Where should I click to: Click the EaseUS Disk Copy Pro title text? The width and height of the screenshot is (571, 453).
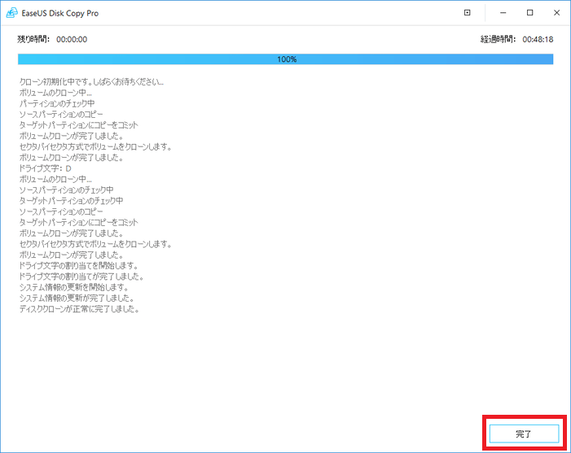pyautogui.click(x=62, y=13)
